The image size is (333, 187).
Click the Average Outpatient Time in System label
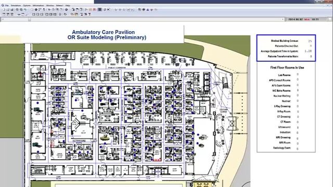pyautogui.click(x=279, y=51)
